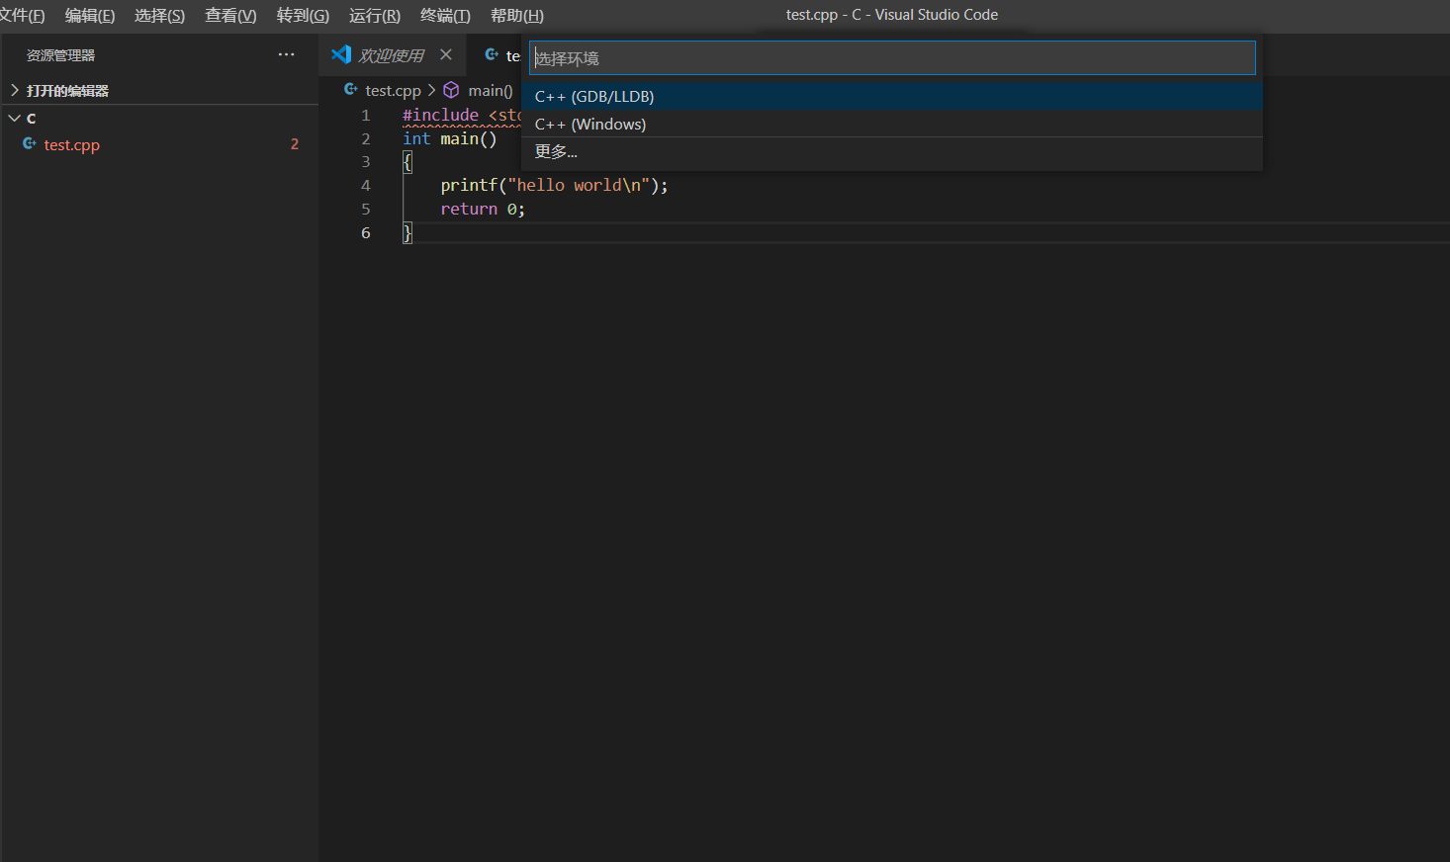Click the C++ file icon in breadcrumb
Screen dimensions: 1450x862
click(x=351, y=89)
